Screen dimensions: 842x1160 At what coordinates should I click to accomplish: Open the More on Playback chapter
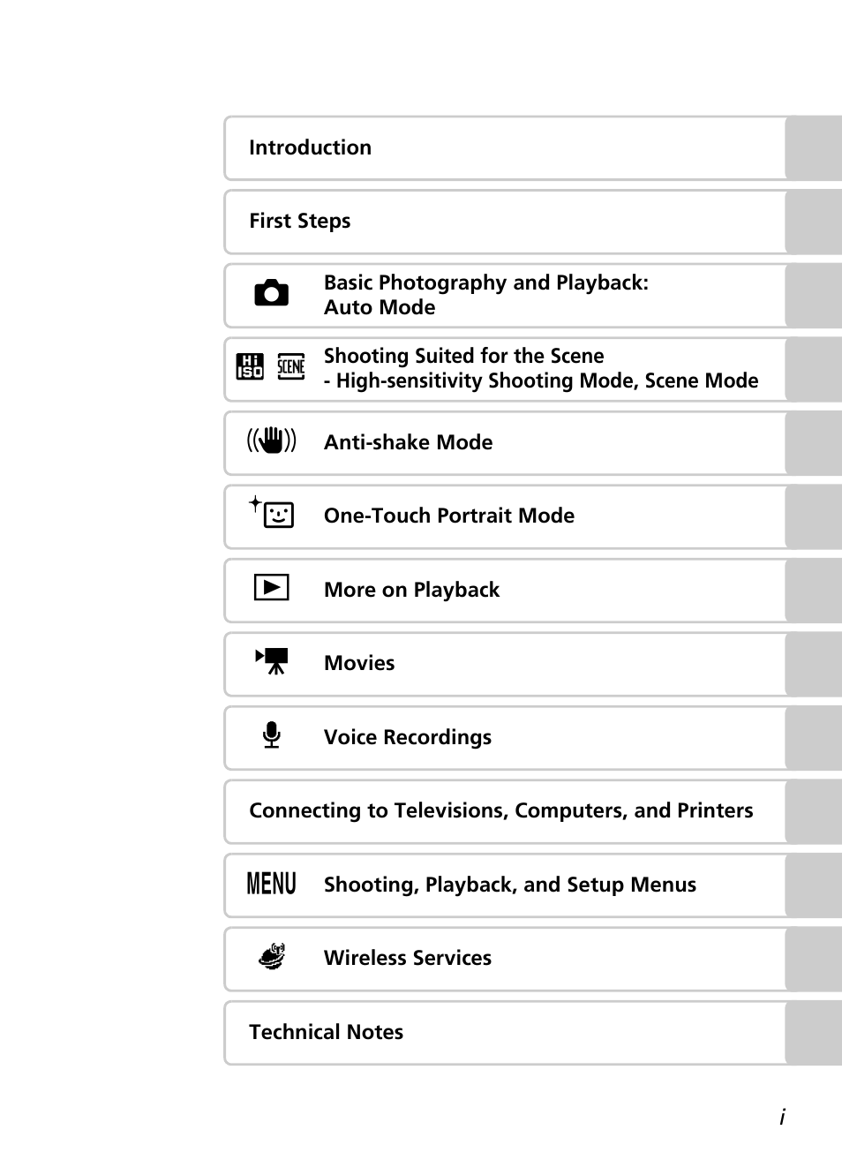click(x=411, y=590)
